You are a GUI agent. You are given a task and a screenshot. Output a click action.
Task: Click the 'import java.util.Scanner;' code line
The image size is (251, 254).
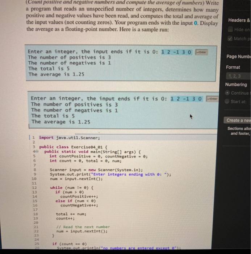pyautogui.click(x=70, y=138)
